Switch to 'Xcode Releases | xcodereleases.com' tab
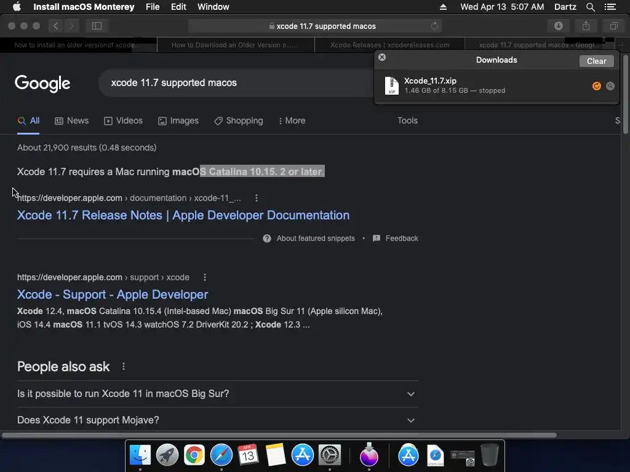This screenshot has height=472, width=630. 389,45
